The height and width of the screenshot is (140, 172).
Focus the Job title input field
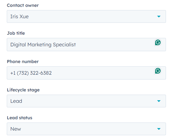click(x=86, y=45)
